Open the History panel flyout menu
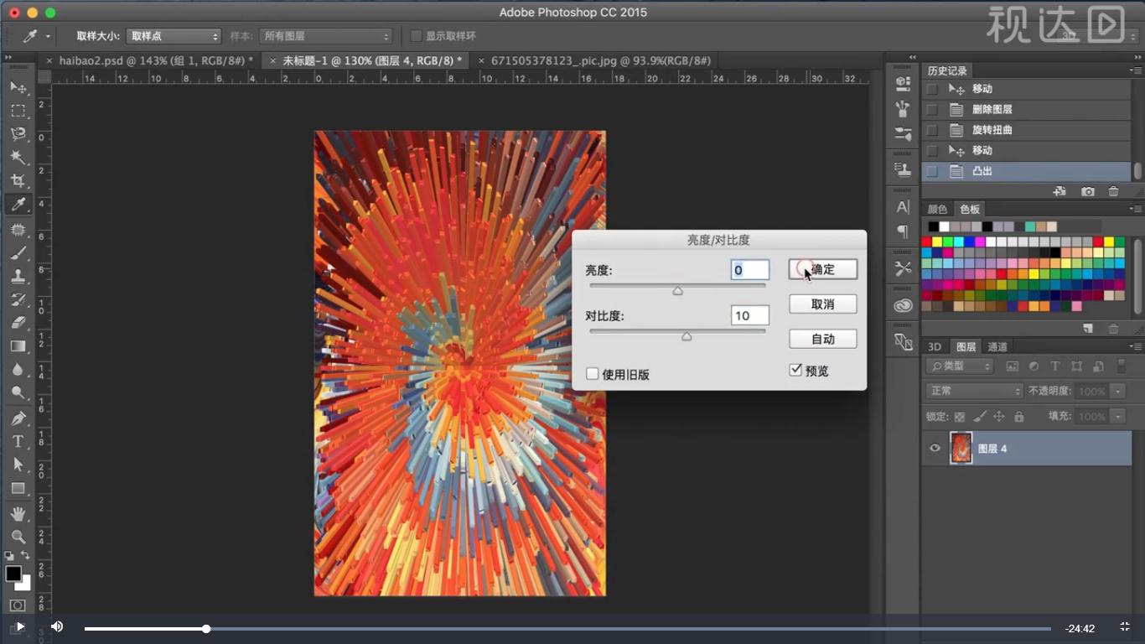The width and height of the screenshot is (1145, 644). (1135, 70)
